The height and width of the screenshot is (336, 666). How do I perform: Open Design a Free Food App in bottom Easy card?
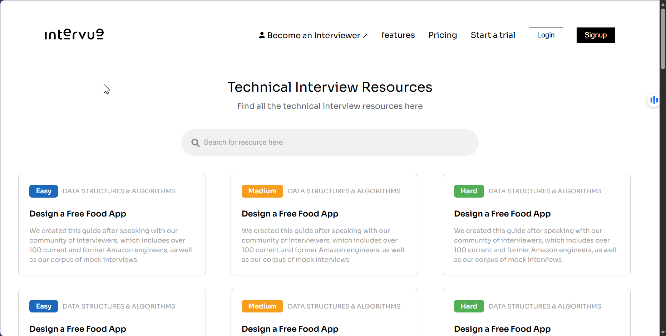pos(78,329)
